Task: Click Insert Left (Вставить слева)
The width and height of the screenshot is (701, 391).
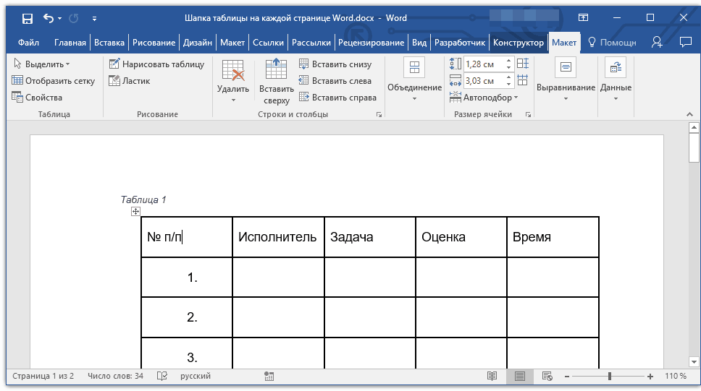Action: click(335, 81)
